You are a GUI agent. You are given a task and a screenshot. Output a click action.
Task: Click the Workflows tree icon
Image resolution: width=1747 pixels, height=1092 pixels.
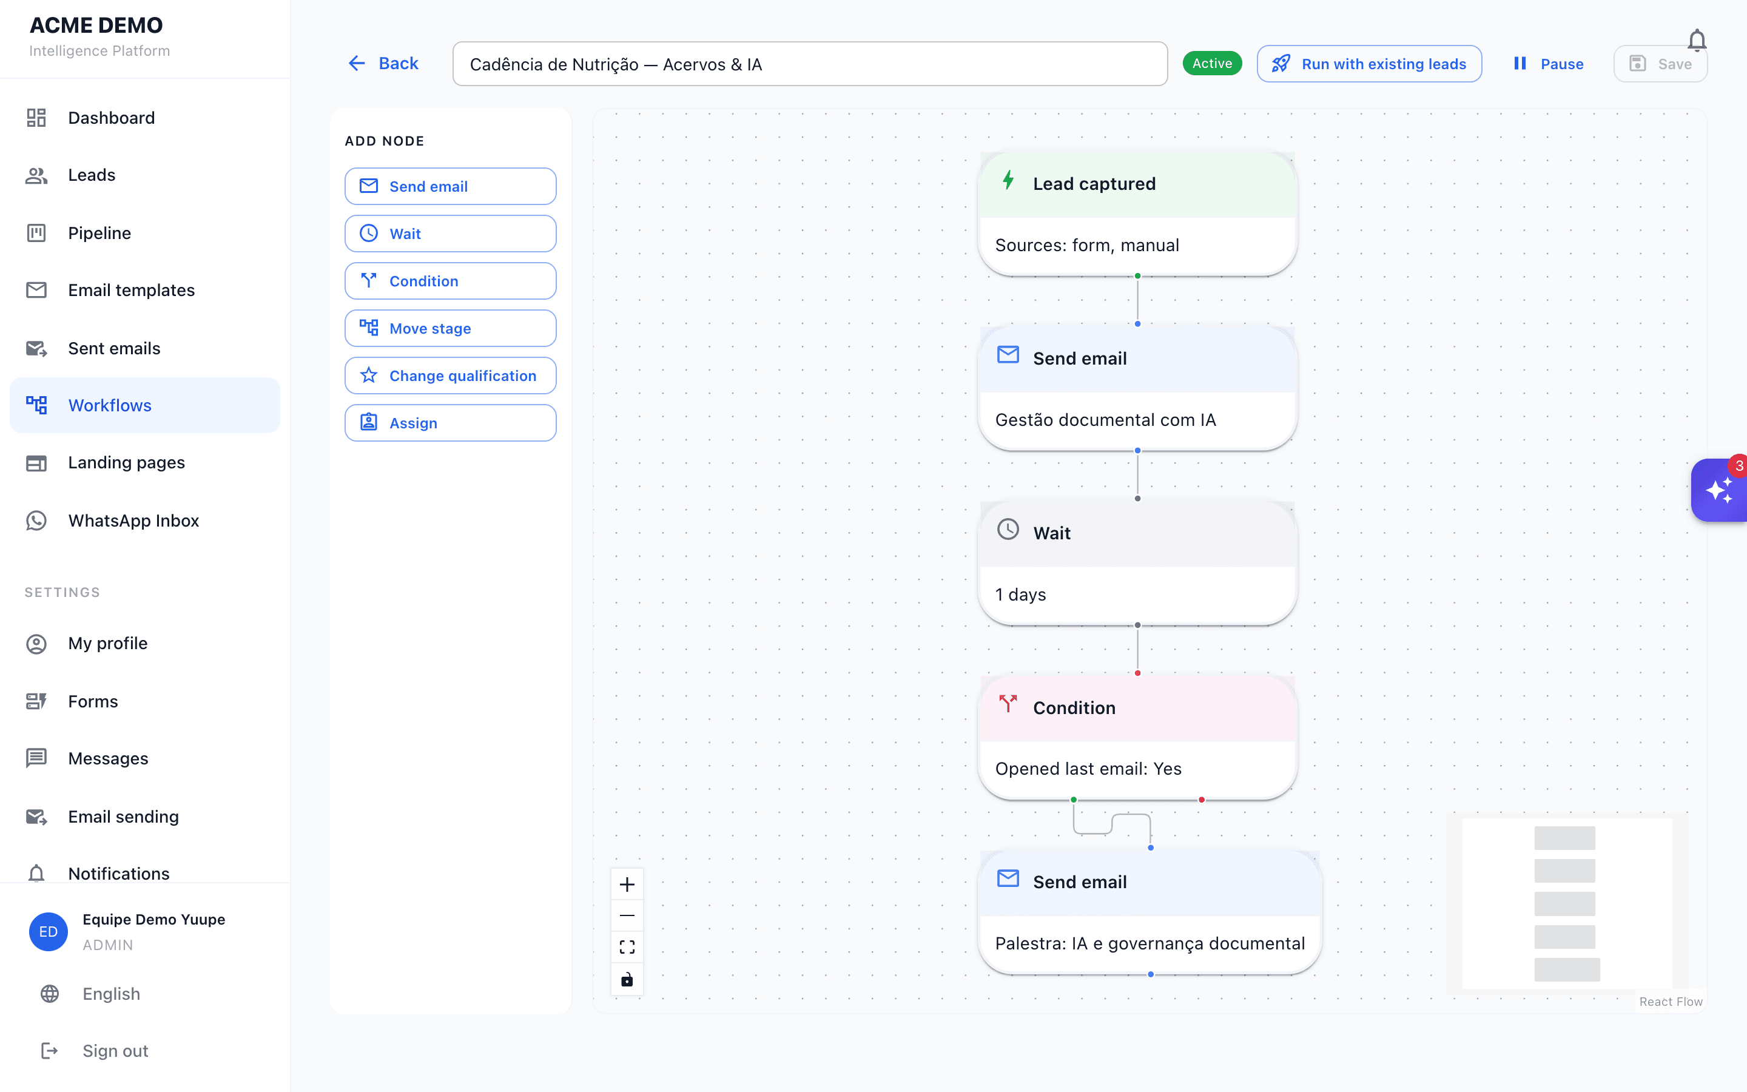[x=36, y=405]
